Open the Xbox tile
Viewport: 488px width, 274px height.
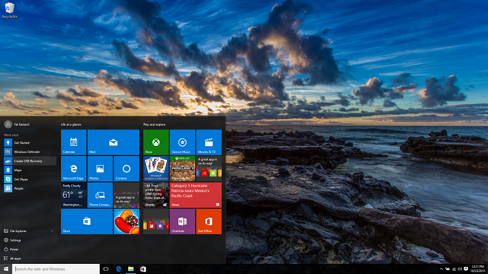coord(156,142)
